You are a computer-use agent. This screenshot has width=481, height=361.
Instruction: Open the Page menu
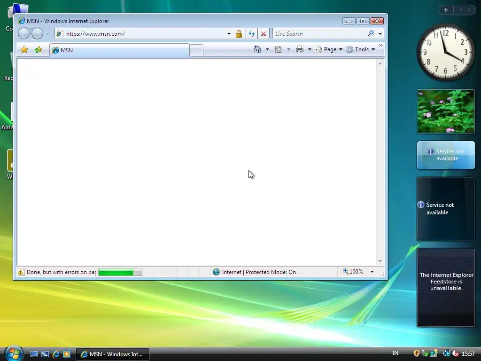pyautogui.click(x=328, y=49)
